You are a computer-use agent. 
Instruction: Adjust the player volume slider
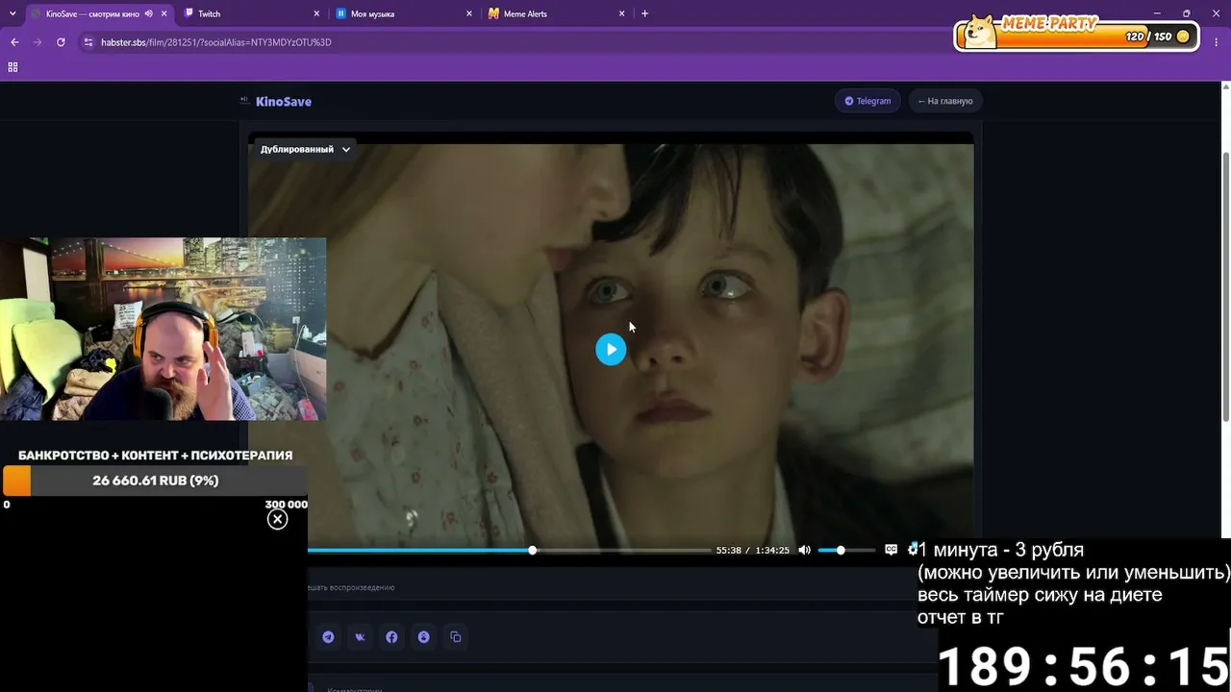(x=845, y=550)
